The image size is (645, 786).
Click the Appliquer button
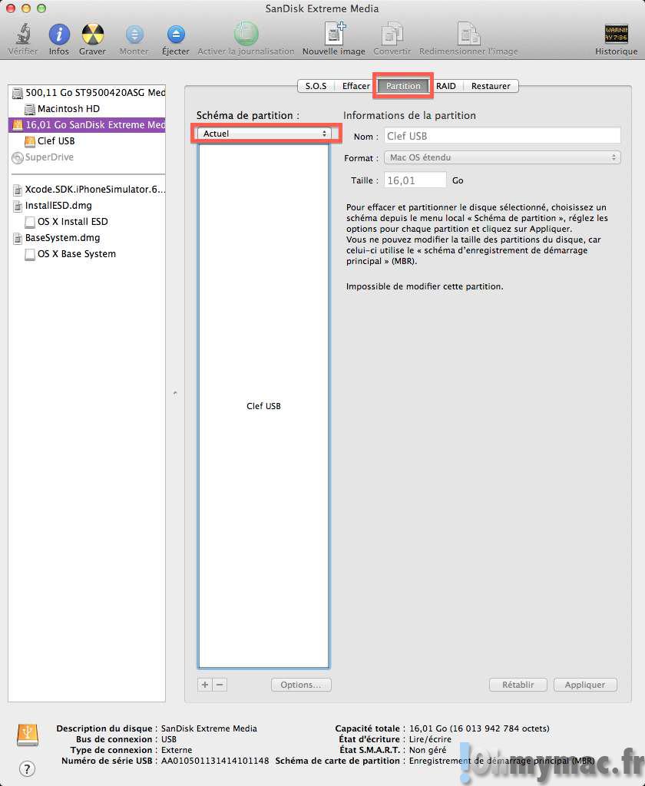click(x=584, y=685)
